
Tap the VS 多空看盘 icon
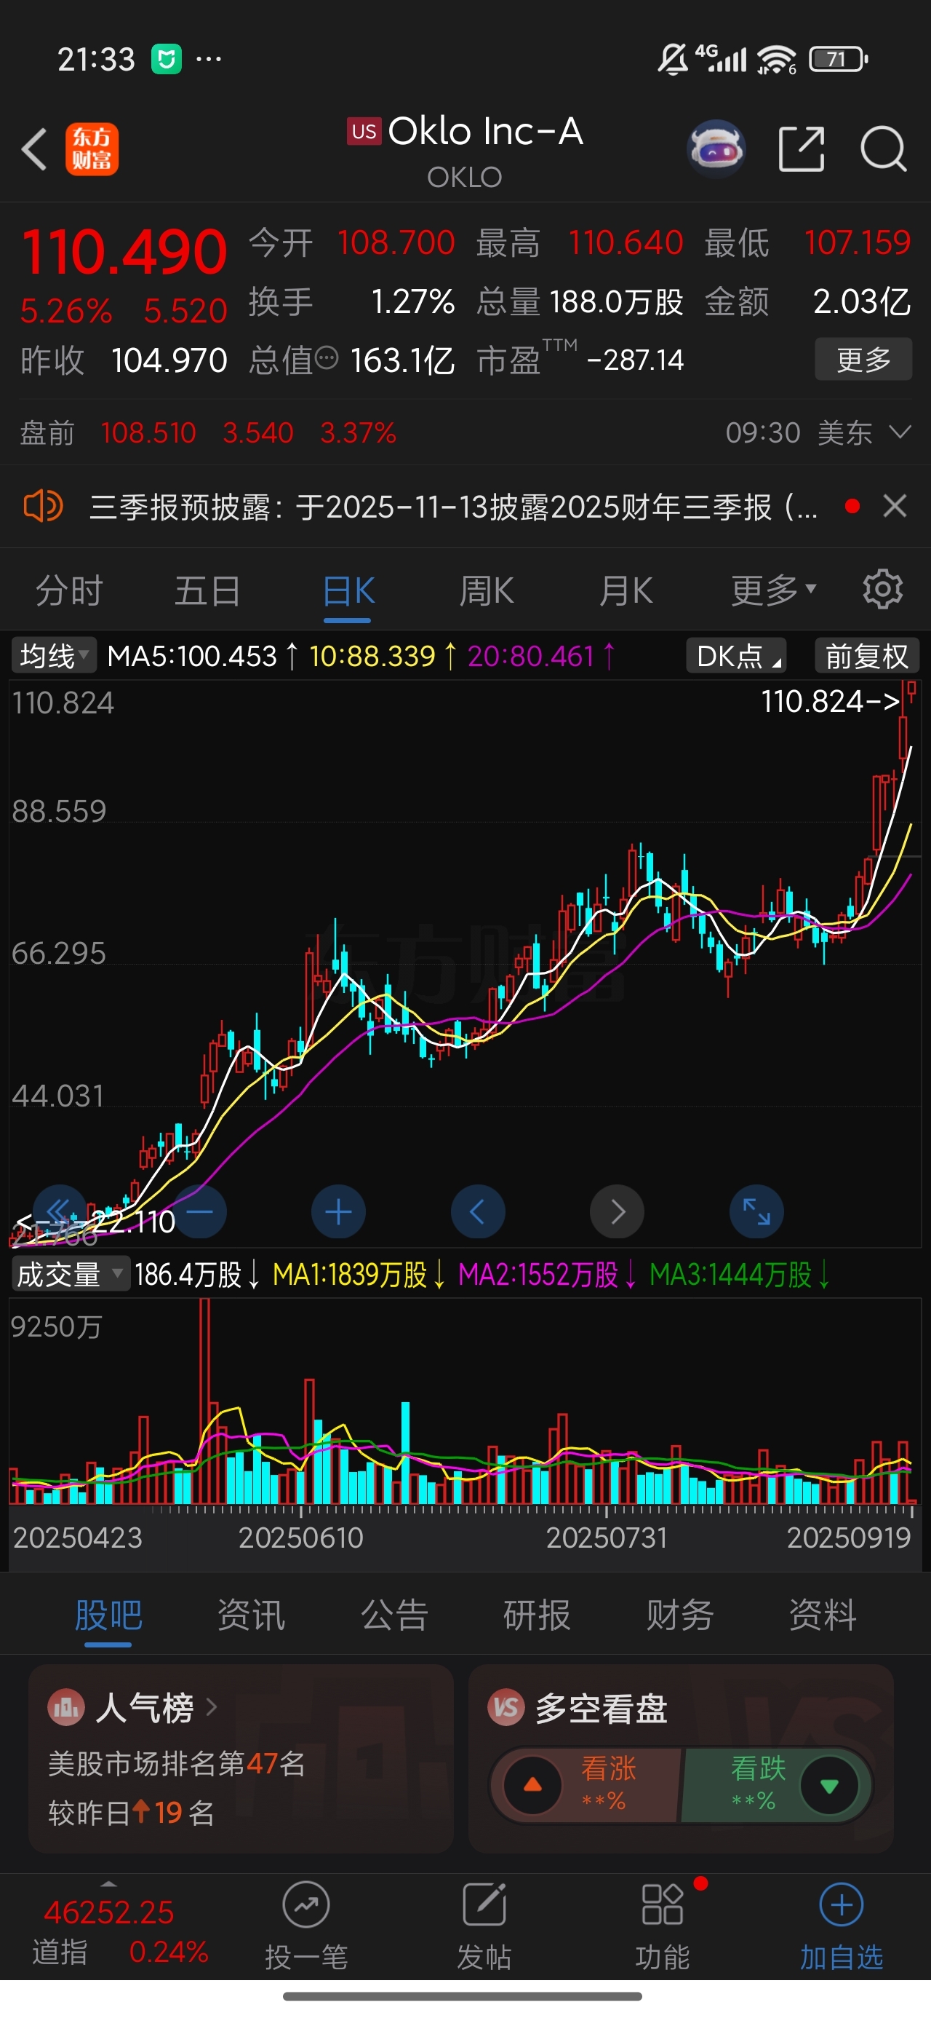[x=506, y=1706]
